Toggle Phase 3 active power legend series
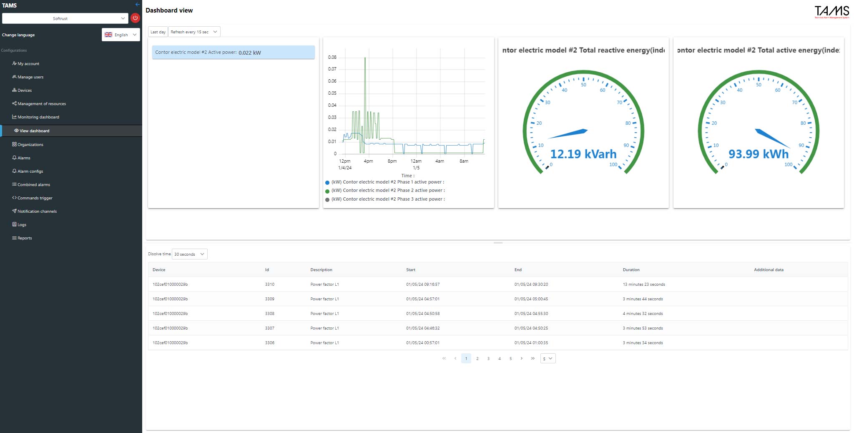 coord(385,199)
